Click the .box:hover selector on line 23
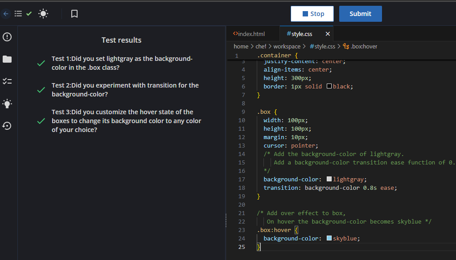The image size is (456, 260). coord(274,230)
